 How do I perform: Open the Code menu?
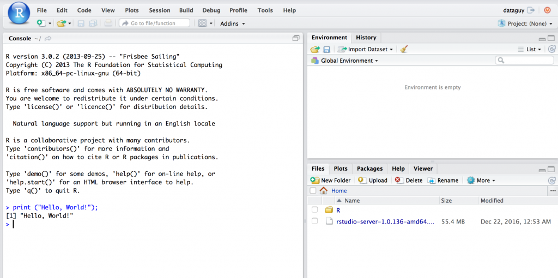(x=84, y=10)
